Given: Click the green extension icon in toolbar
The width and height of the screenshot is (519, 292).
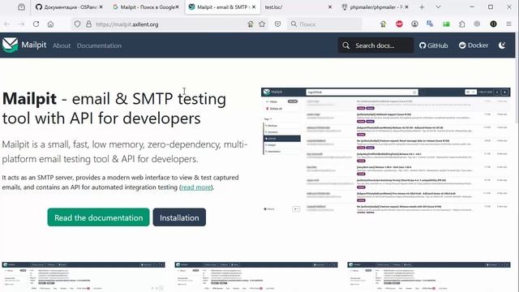Looking at the screenshot, I should point(446,24).
